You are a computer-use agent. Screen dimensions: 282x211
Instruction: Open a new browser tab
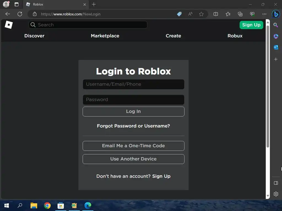point(94,4)
